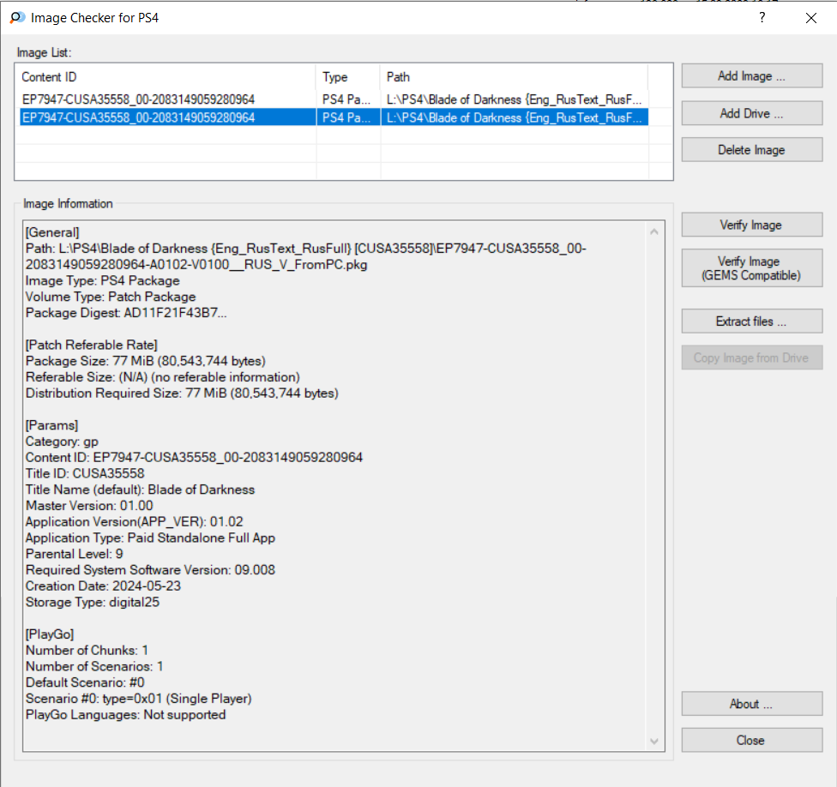Click the scroll up arrow of Image Information
This screenshot has height=787, width=837.
654,231
